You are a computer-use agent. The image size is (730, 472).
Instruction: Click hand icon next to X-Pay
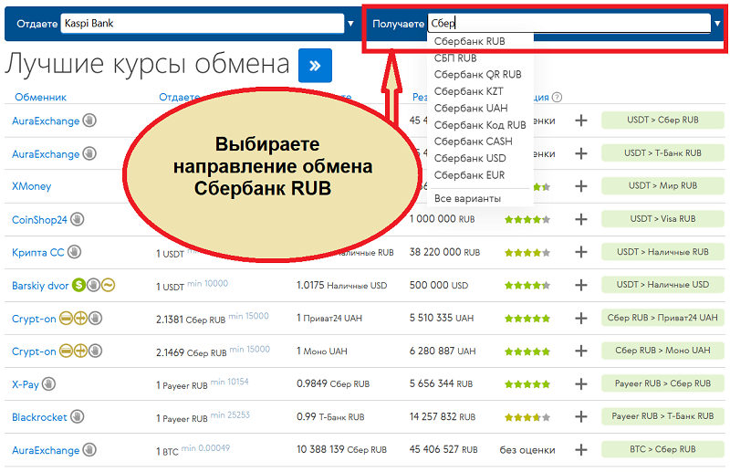click(49, 384)
